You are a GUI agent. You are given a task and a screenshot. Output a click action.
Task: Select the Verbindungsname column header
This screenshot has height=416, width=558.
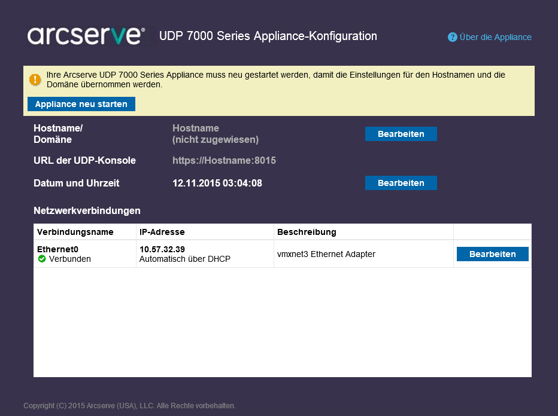(75, 232)
